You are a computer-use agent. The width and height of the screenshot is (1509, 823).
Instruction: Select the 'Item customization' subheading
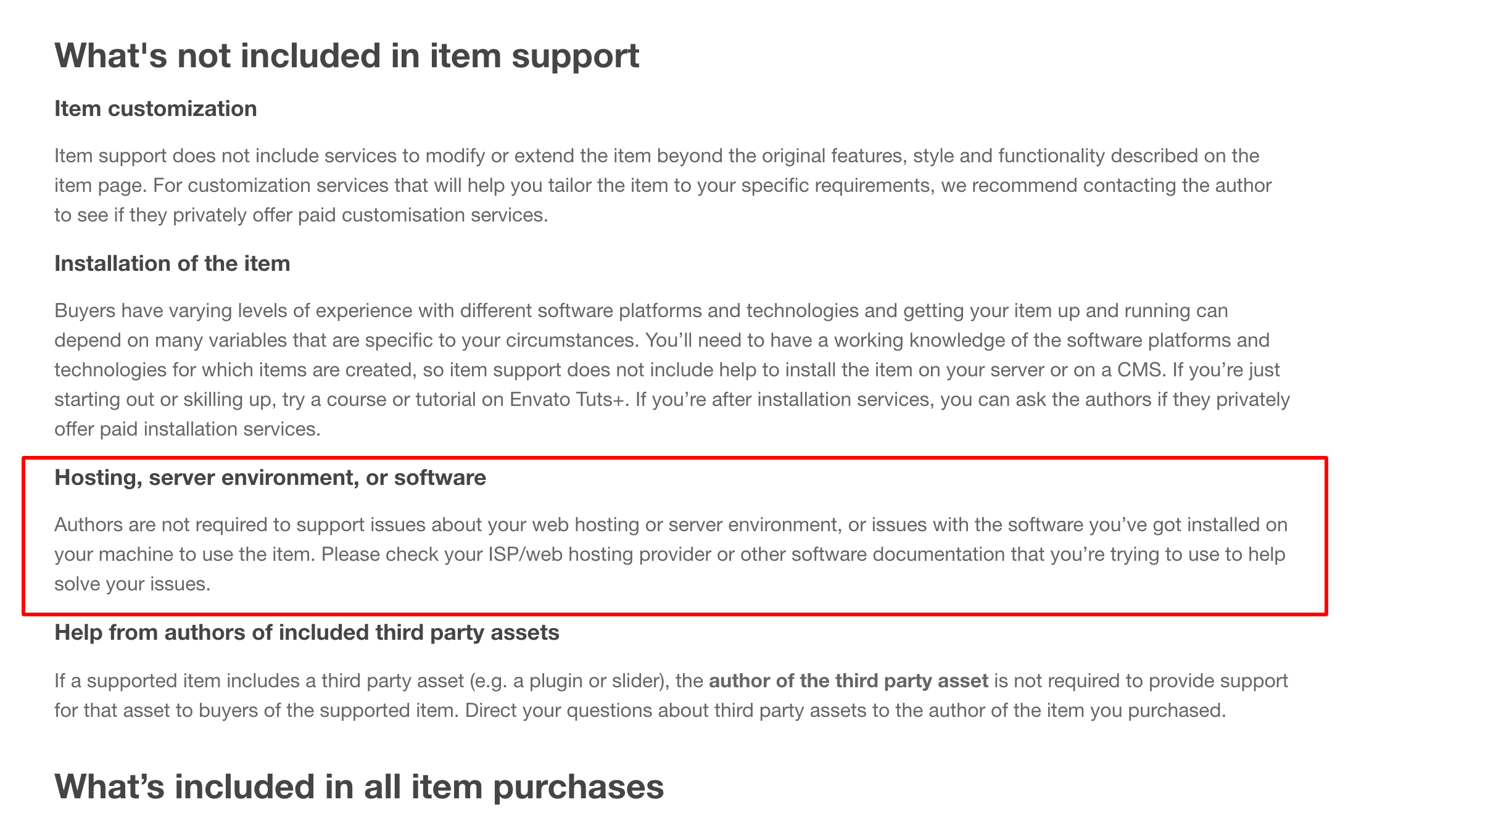[x=155, y=109]
